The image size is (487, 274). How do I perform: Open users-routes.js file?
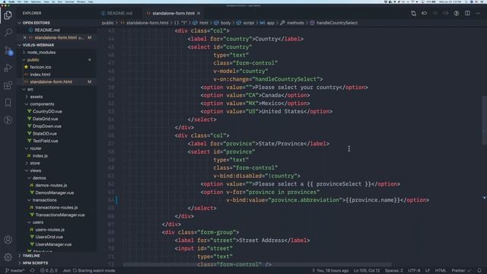tap(49, 230)
